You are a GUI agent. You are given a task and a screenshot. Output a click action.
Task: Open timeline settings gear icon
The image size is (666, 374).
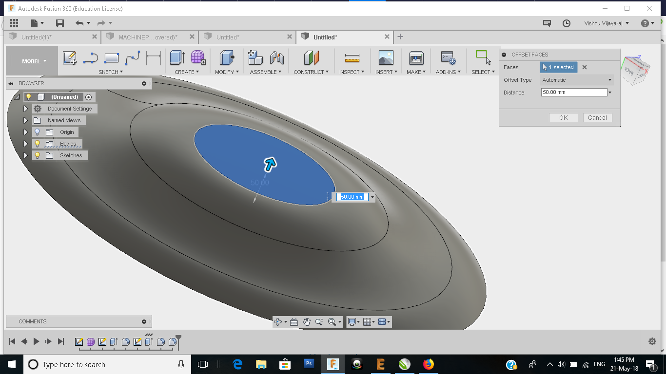point(652,341)
